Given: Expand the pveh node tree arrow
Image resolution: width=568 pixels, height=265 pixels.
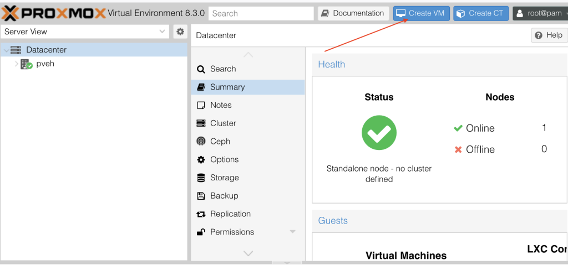Looking at the screenshot, I should tap(17, 64).
